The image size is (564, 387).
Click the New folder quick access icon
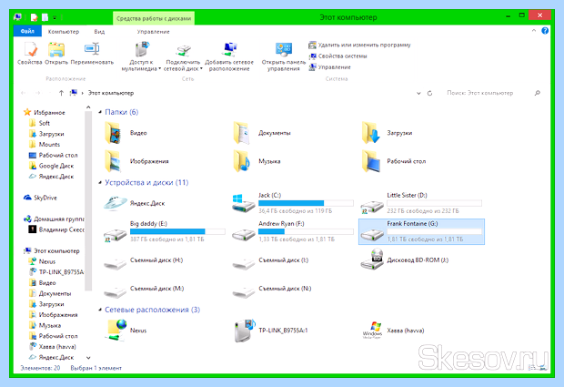tap(45, 17)
